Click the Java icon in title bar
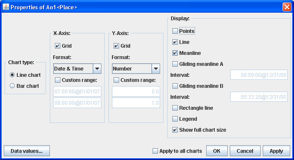 click(x=6, y=7)
